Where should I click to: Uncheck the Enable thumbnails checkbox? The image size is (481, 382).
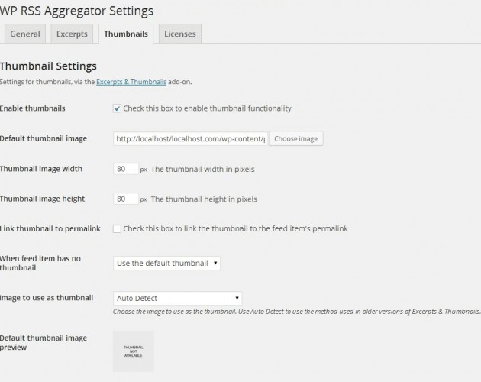coord(117,108)
